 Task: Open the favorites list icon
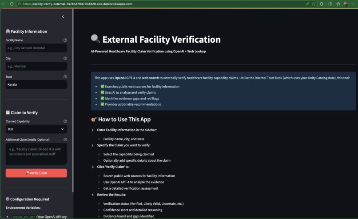[x=338, y=4]
